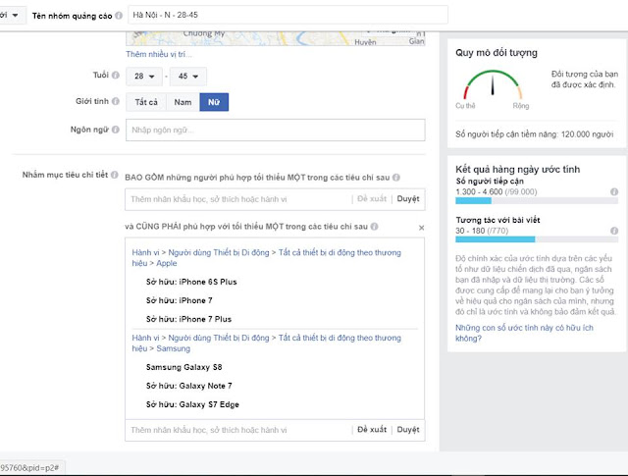Click the bottom Thêm nhân khẩu học input field

point(238,430)
